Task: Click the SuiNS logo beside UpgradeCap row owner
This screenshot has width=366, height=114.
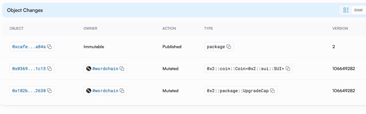Action: click(x=89, y=91)
